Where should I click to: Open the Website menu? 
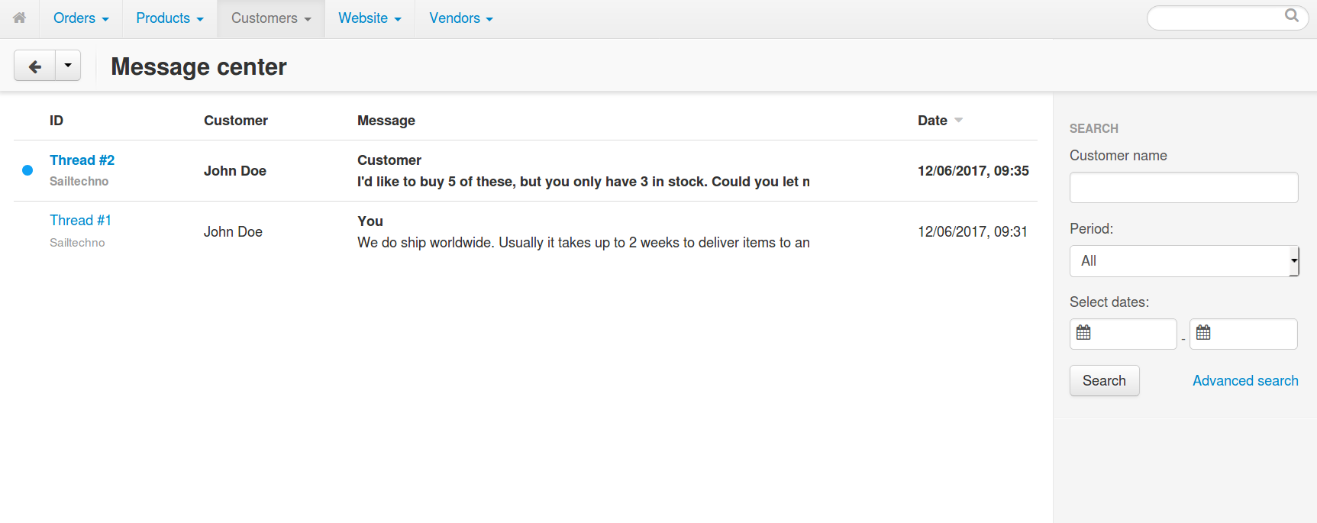(370, 18)
